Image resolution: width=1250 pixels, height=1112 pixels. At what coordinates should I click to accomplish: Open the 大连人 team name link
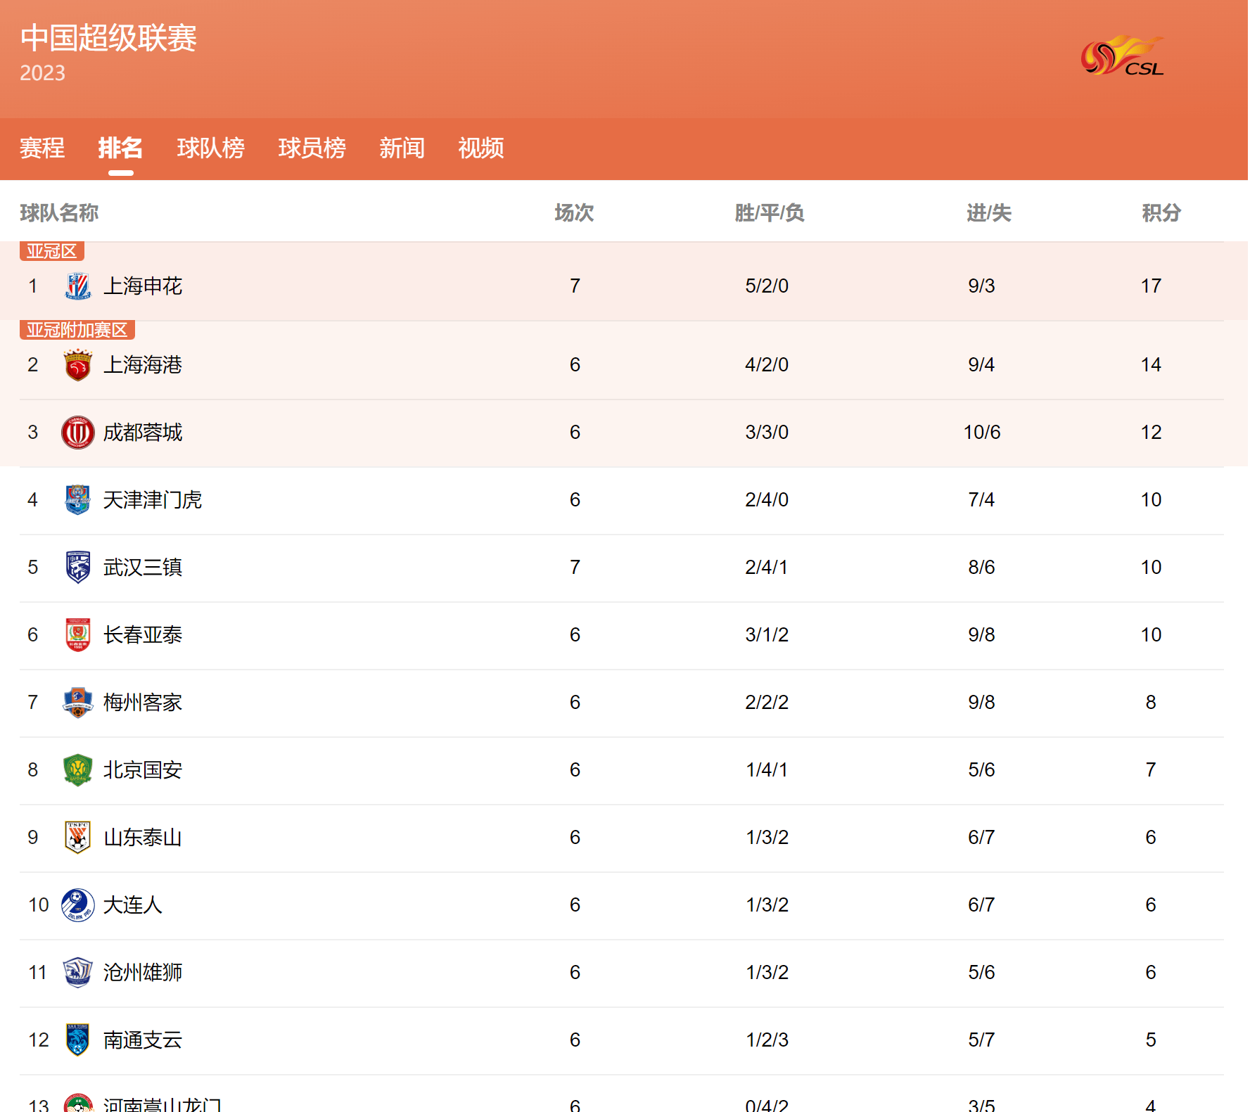[x=133, y=905]
